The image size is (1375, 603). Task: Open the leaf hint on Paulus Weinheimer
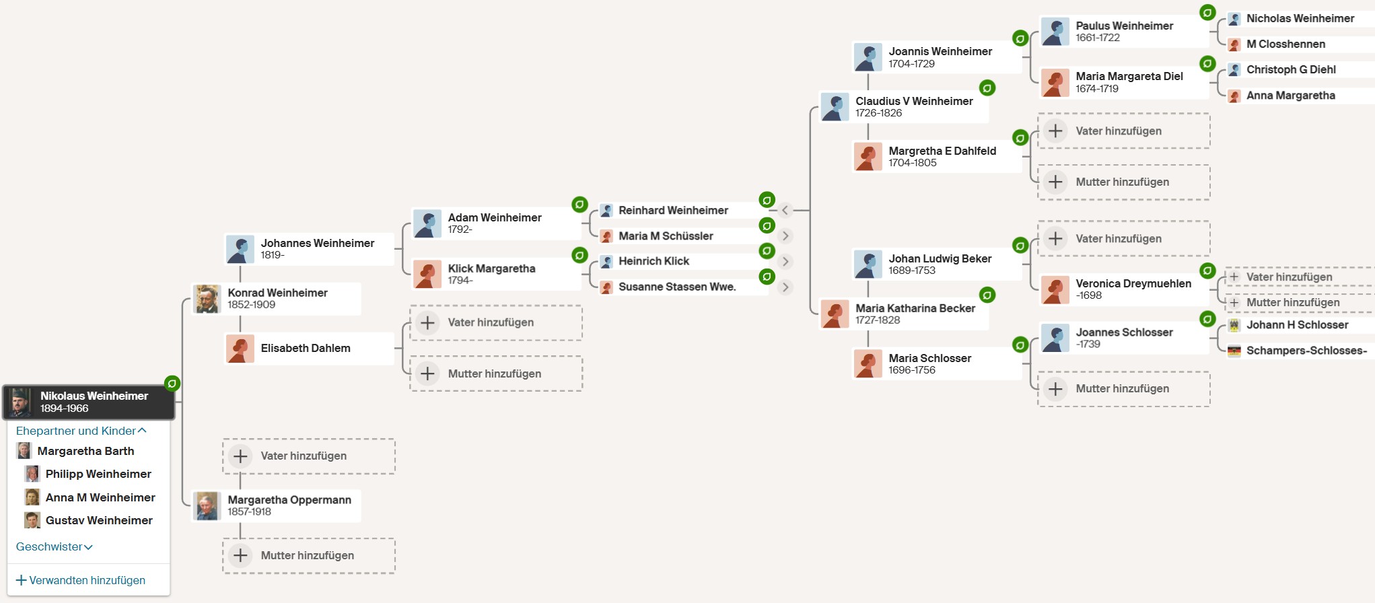pos(1208,12)
